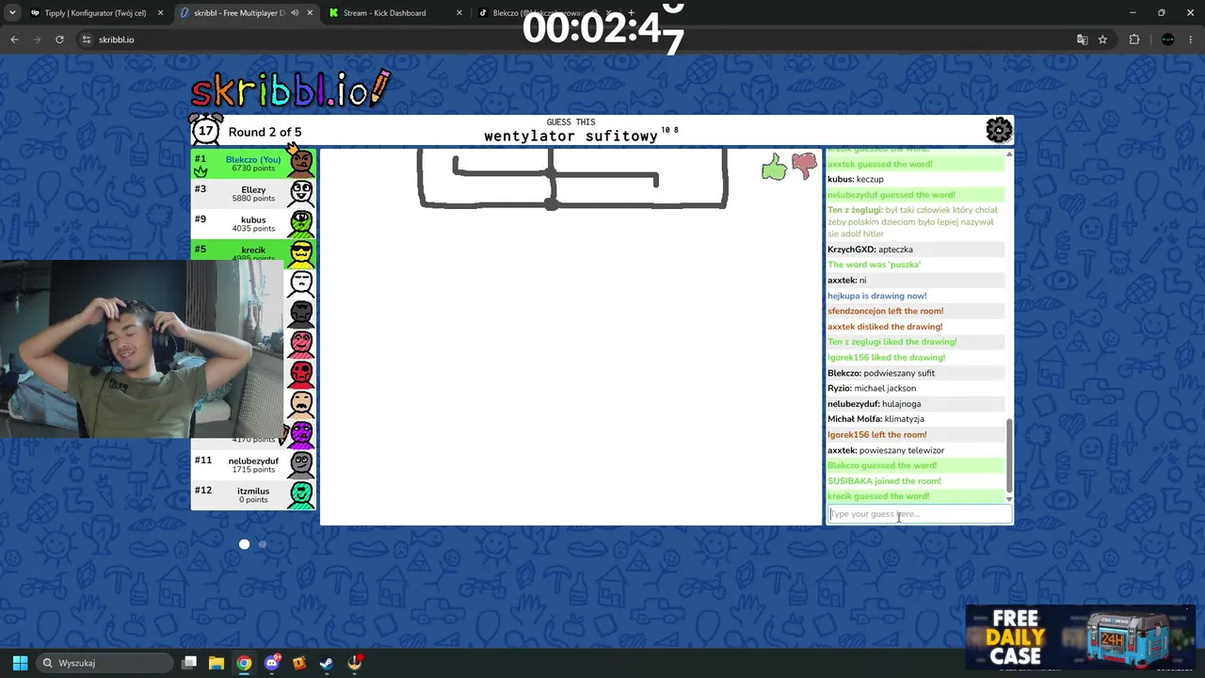Select Ellezy's white avatar

(x=301, y=193)
